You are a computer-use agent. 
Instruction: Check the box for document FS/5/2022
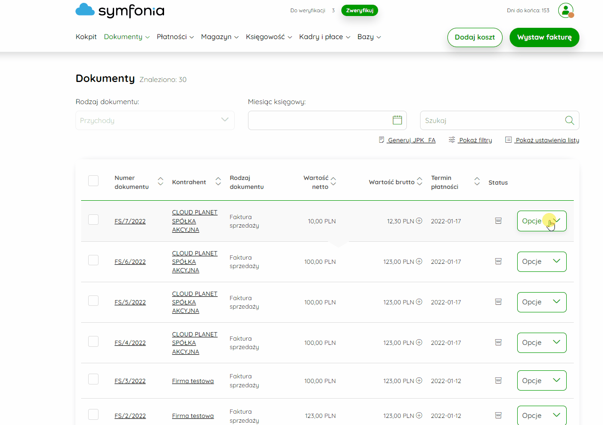93,301
